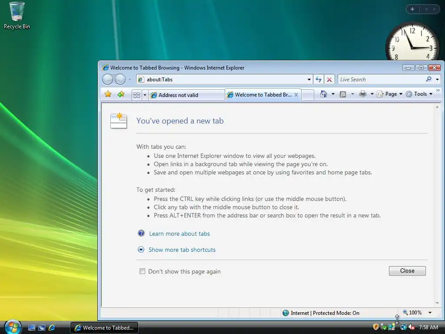Minimize the Internet Explorer window
Image resolution: width=445 pixels, height=334 pixels.
(408, 67)
